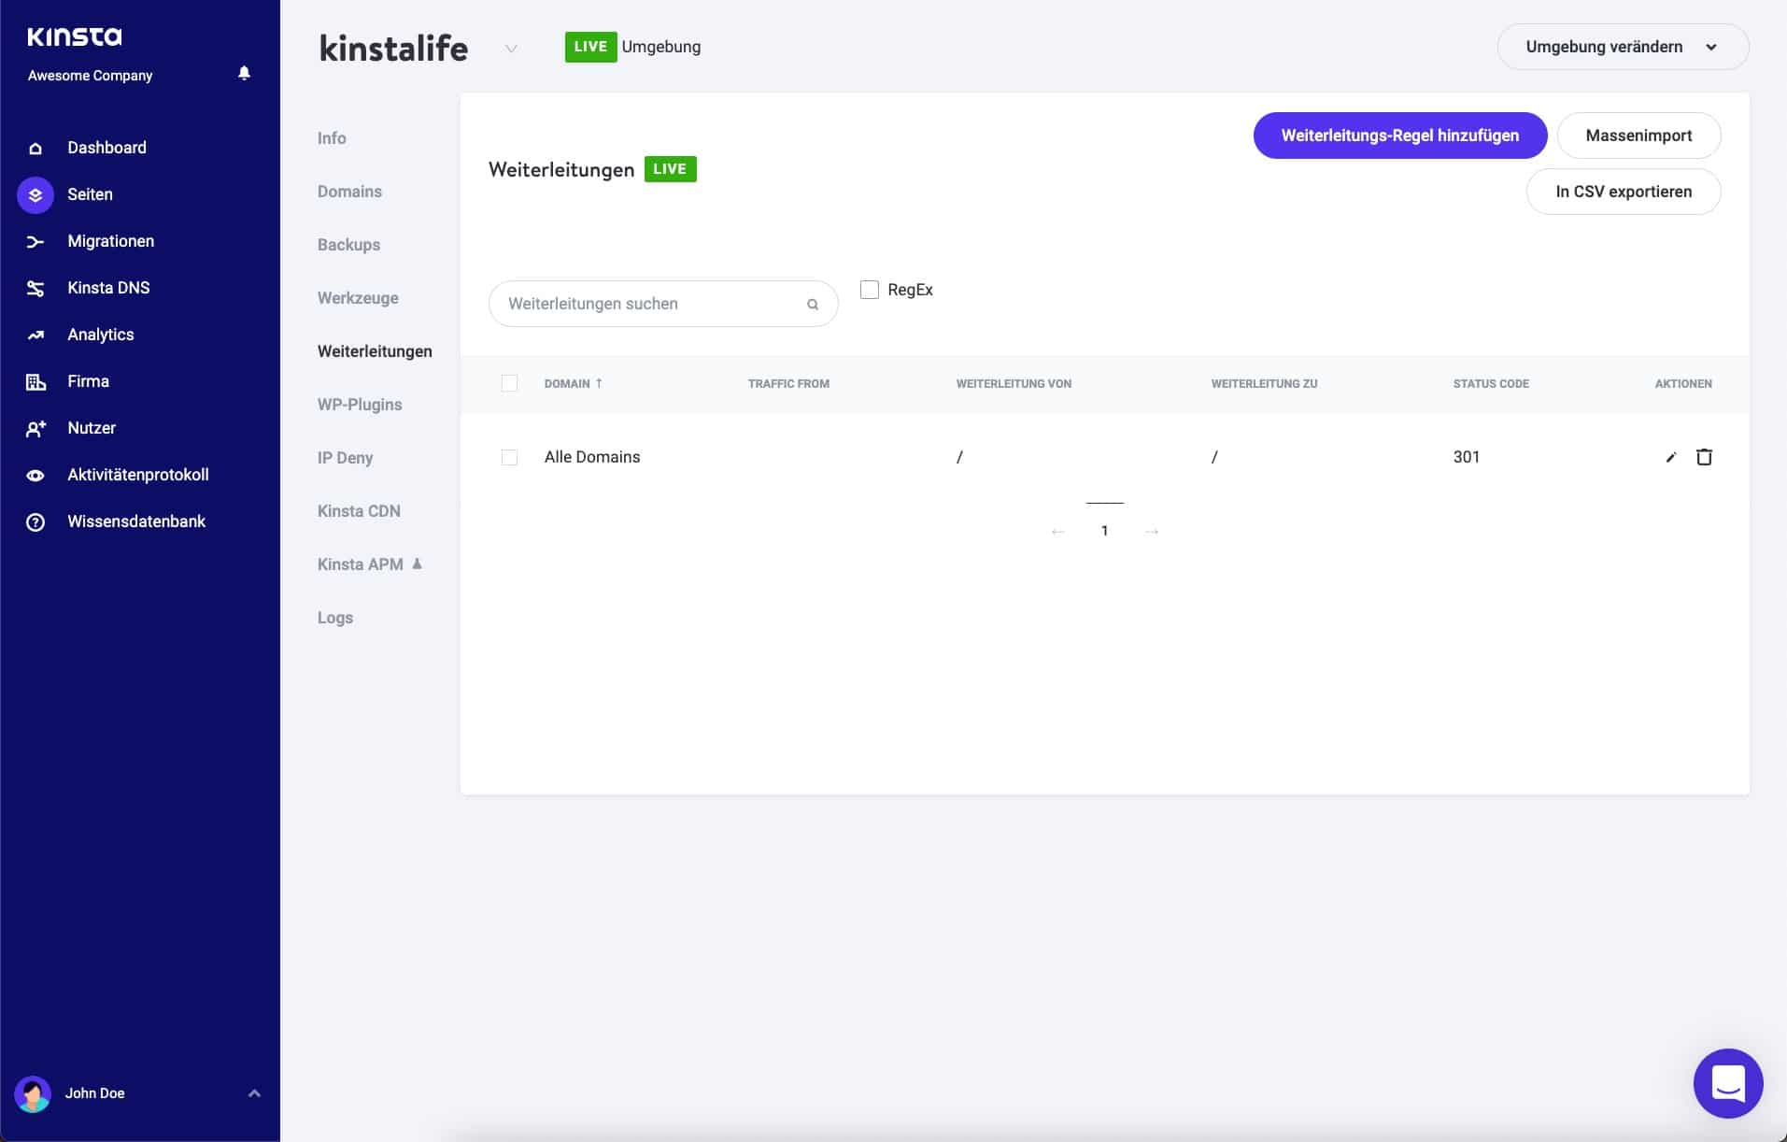Click the pencil edit icon for Alle Domains

1671,457
